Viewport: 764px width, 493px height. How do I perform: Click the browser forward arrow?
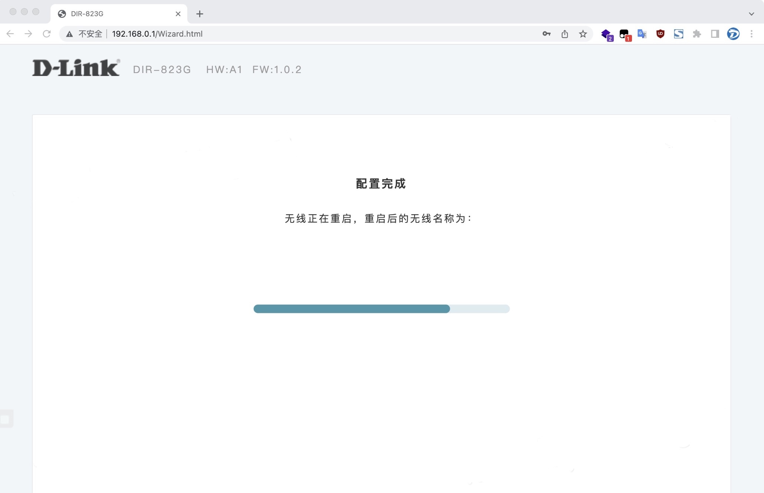[x=28, y=34]
